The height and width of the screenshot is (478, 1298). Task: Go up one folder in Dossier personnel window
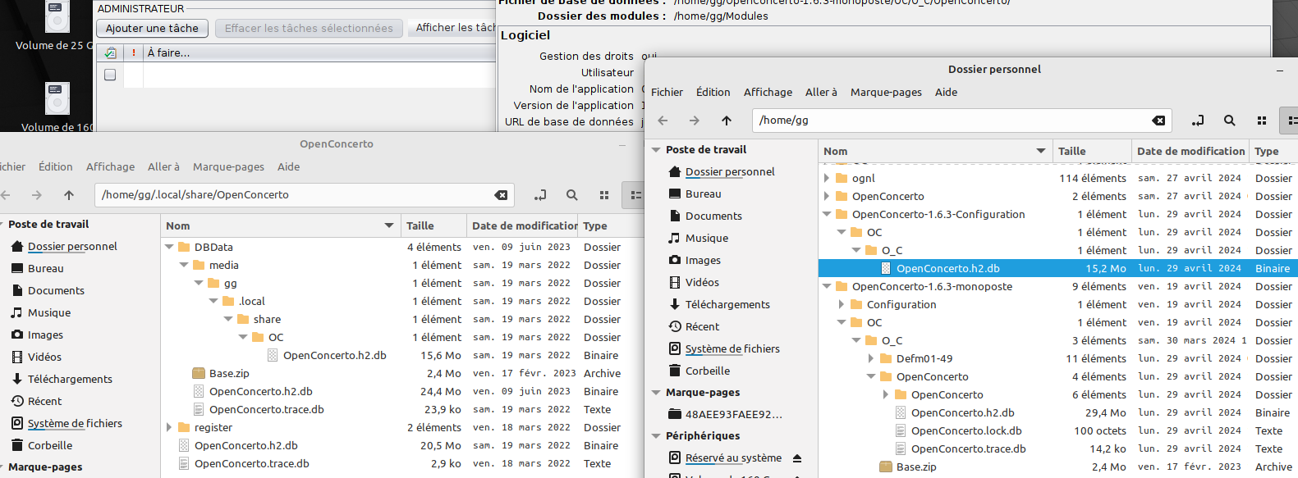[727, 121]
